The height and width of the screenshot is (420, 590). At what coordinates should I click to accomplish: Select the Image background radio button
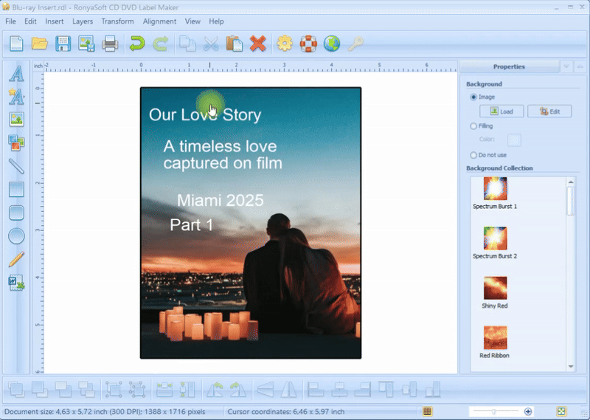click(x=473, y=97)
